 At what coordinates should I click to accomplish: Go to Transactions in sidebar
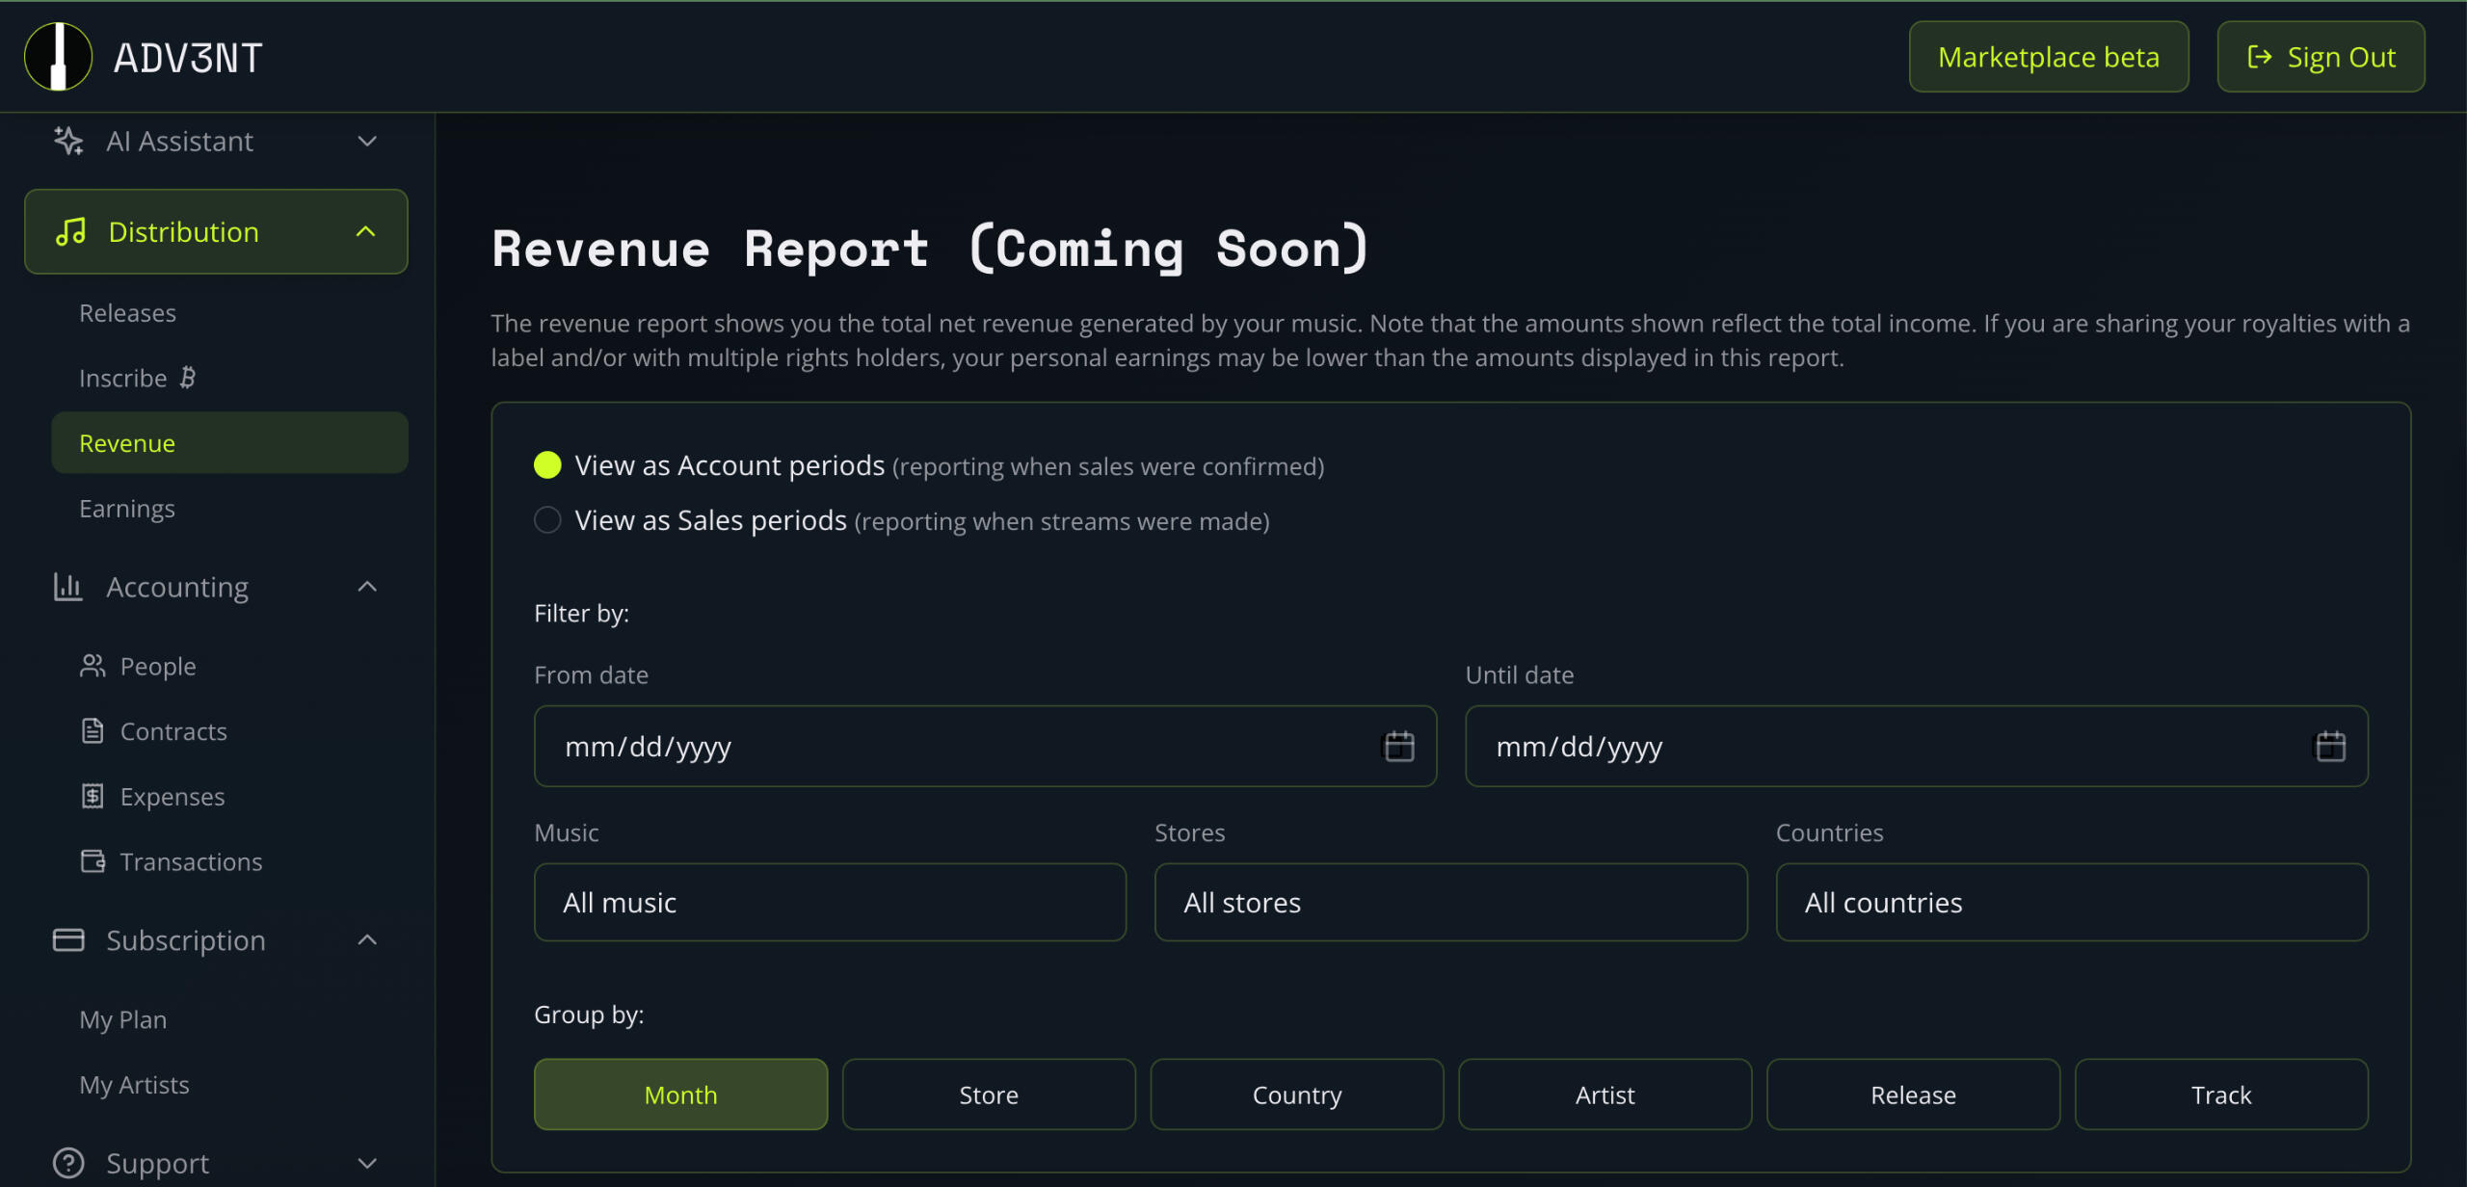(x=191, y=861)
